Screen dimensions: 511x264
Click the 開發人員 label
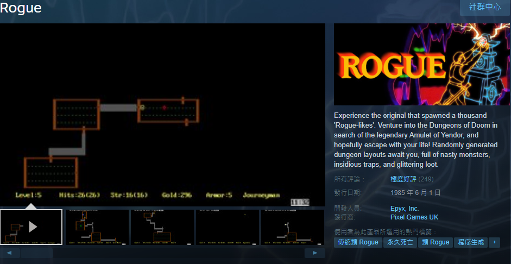coord(348,209)
